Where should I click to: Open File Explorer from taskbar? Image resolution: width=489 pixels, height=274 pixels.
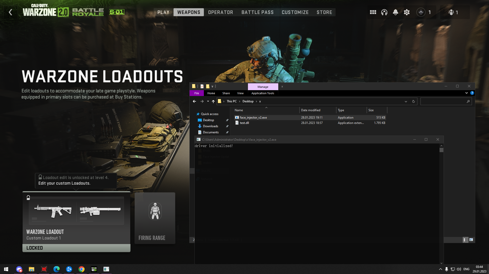point(32,269)
